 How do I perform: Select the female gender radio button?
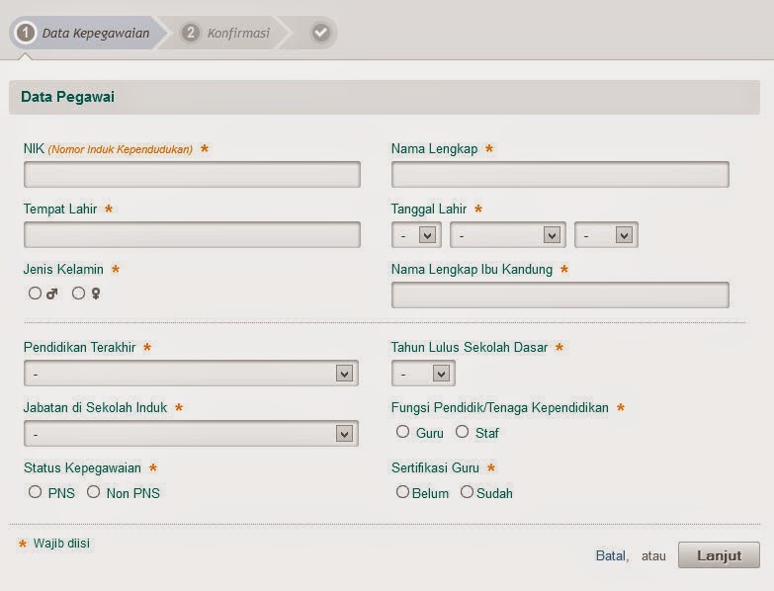(x=79, y=294)
